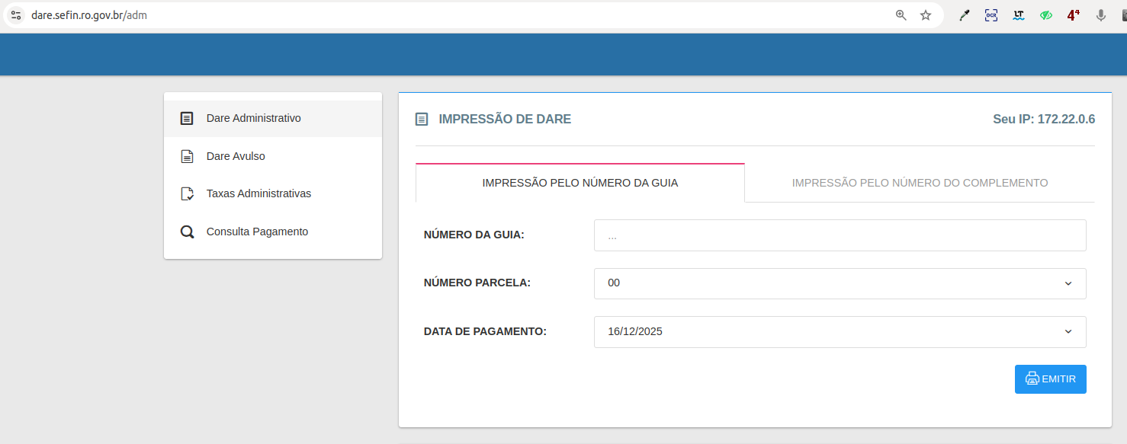Screen dimensions: 1127x444
Task: Click the Taxas Administrativas icon
Action: pyautogui.click(x=187, y=194)
